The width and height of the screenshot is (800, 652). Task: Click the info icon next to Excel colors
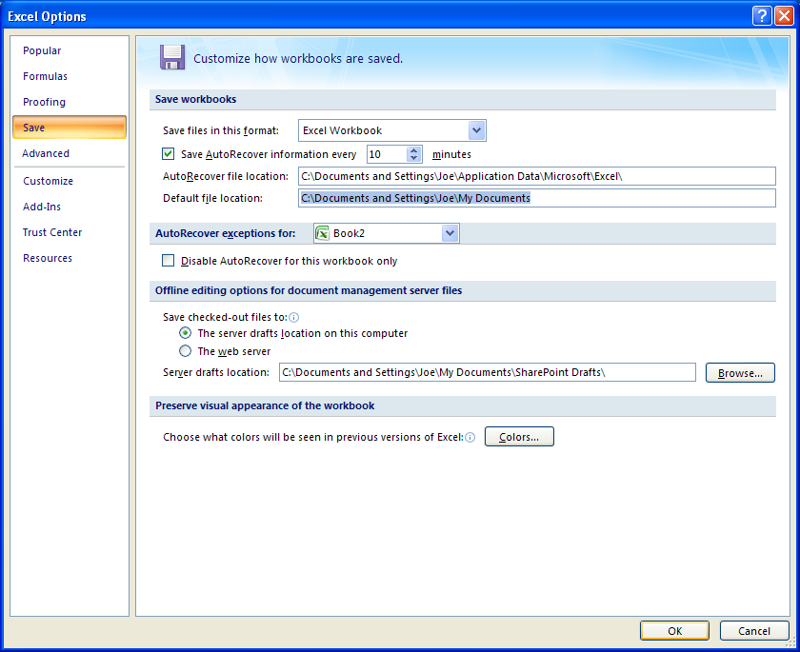470,438
